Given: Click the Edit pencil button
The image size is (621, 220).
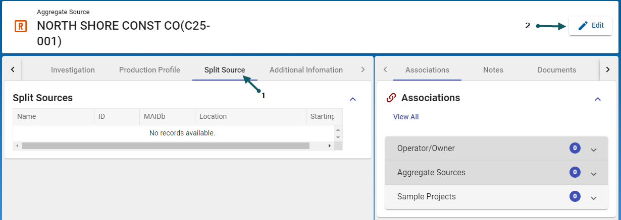Looking at the screenshot, I should pos(590,26).
